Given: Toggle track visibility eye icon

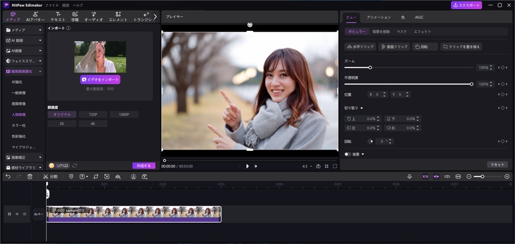Looking at the screenshot, I should (17, 214).
